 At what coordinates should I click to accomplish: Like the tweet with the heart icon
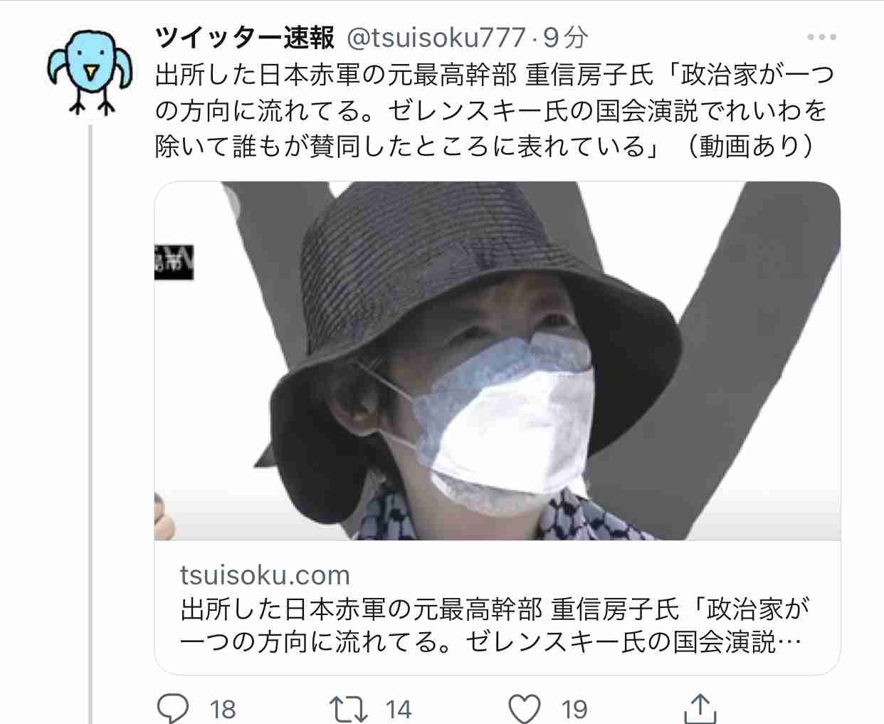click(525, 709)
